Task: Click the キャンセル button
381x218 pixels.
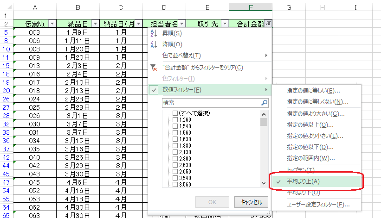Action: pos(251,202)
